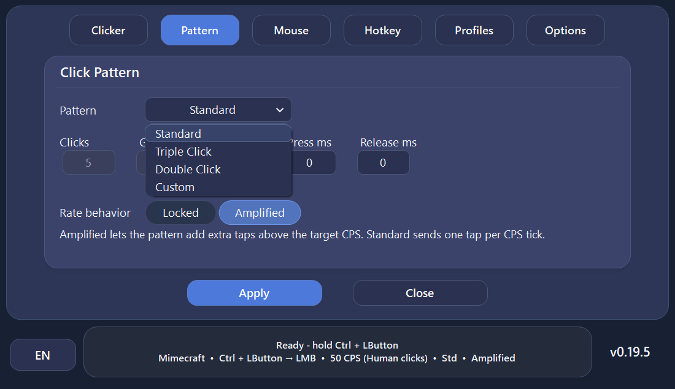Set rate behavior to Locked

181,213
